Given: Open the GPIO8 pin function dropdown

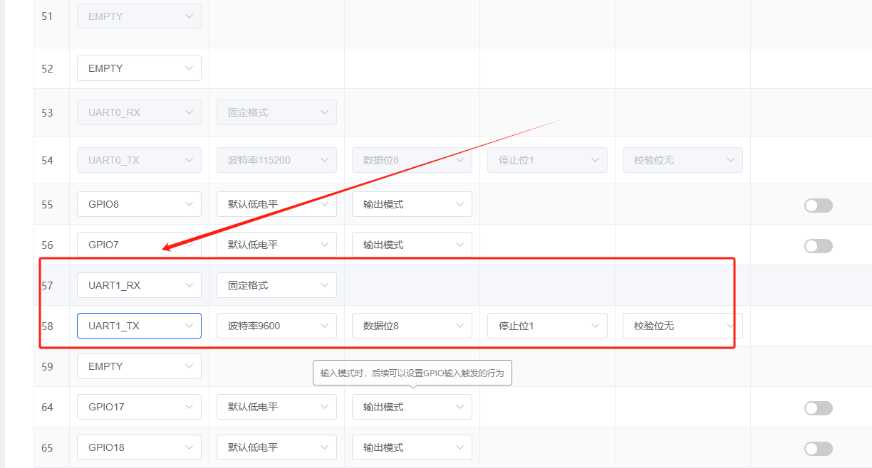Looking at the screenshot, I should (138, 204).
